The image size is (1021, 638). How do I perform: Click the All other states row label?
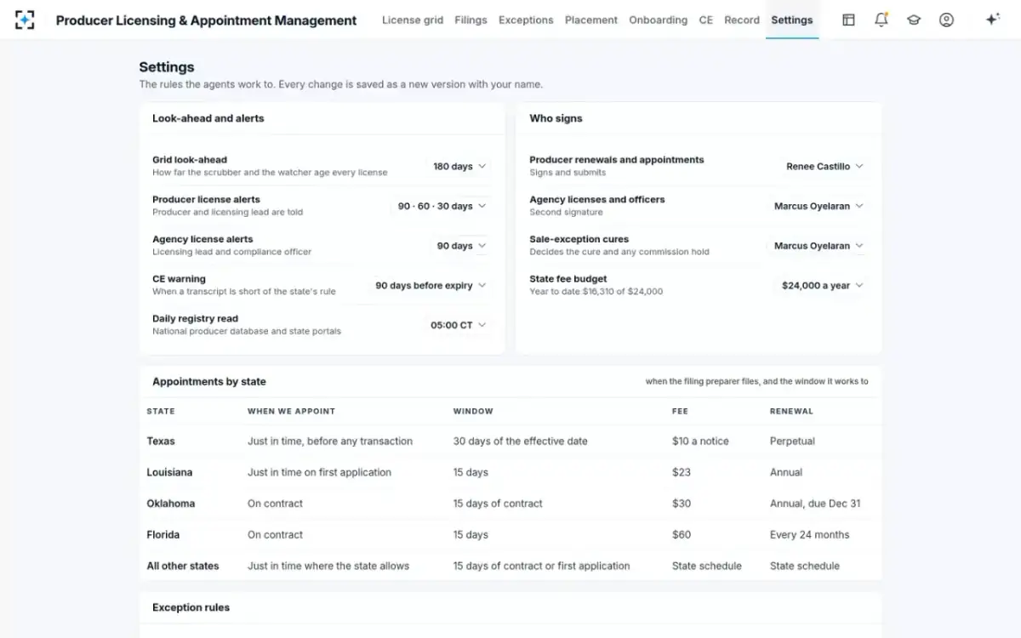coord(183,566)
